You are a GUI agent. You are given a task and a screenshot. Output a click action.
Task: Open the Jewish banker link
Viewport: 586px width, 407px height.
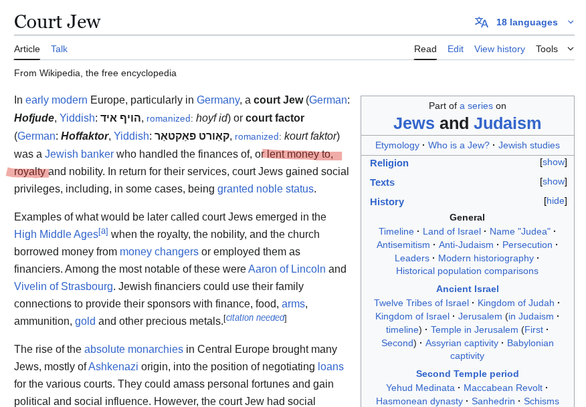point(79,154)
